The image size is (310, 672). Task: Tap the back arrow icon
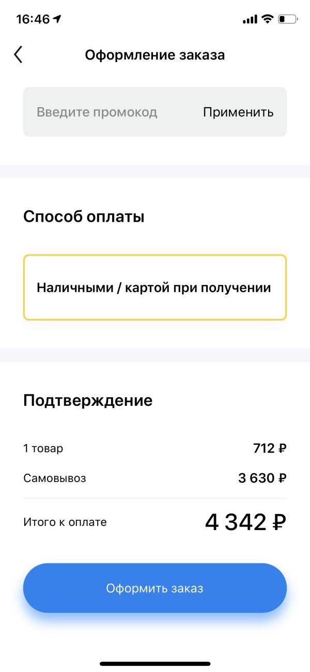point(19,54)
